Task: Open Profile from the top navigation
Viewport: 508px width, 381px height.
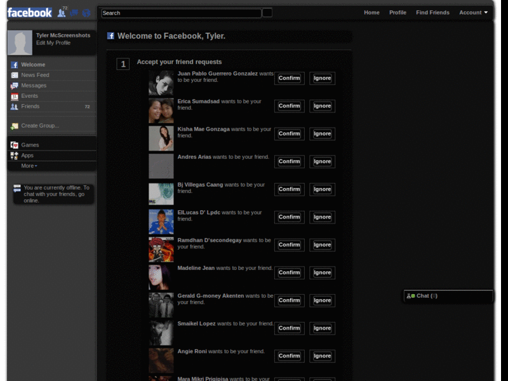Action: point(398,13)
